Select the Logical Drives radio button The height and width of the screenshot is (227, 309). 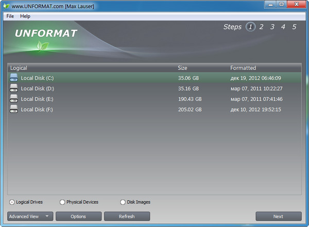pos(12,202)
